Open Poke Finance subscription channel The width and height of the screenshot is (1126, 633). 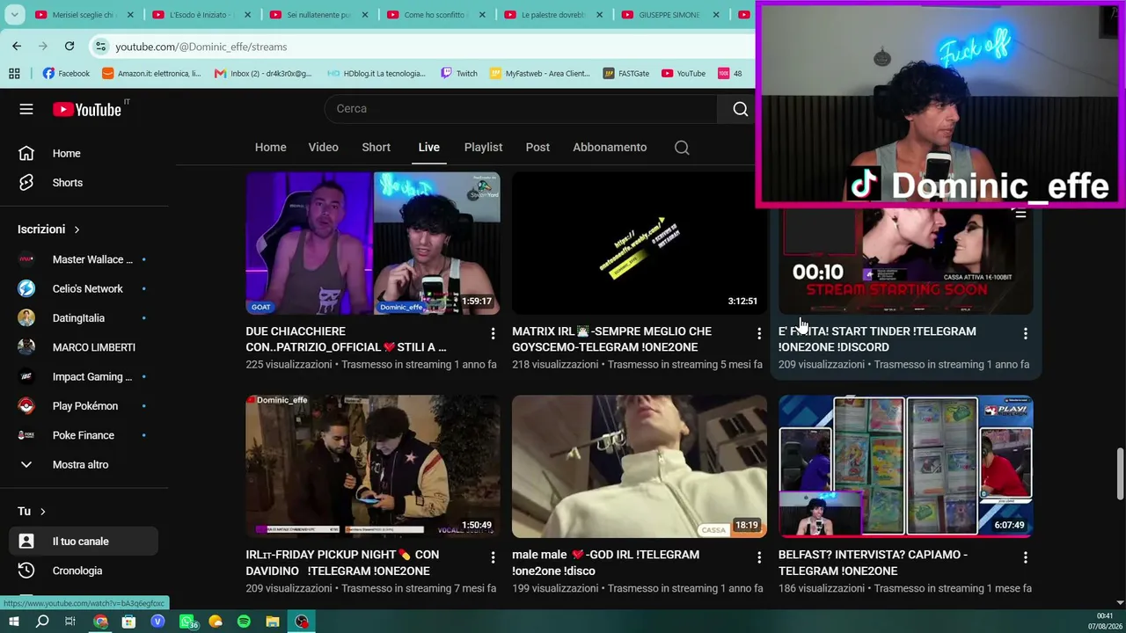coord(84,435)
